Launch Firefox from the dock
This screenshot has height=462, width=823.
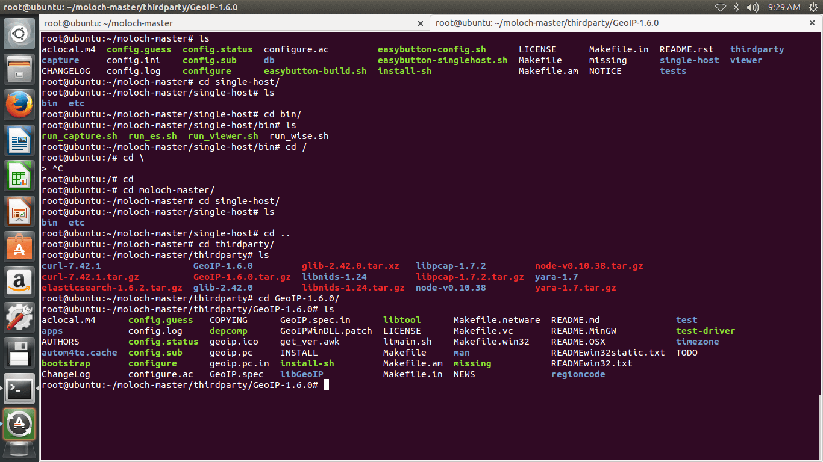click(20, 105)
